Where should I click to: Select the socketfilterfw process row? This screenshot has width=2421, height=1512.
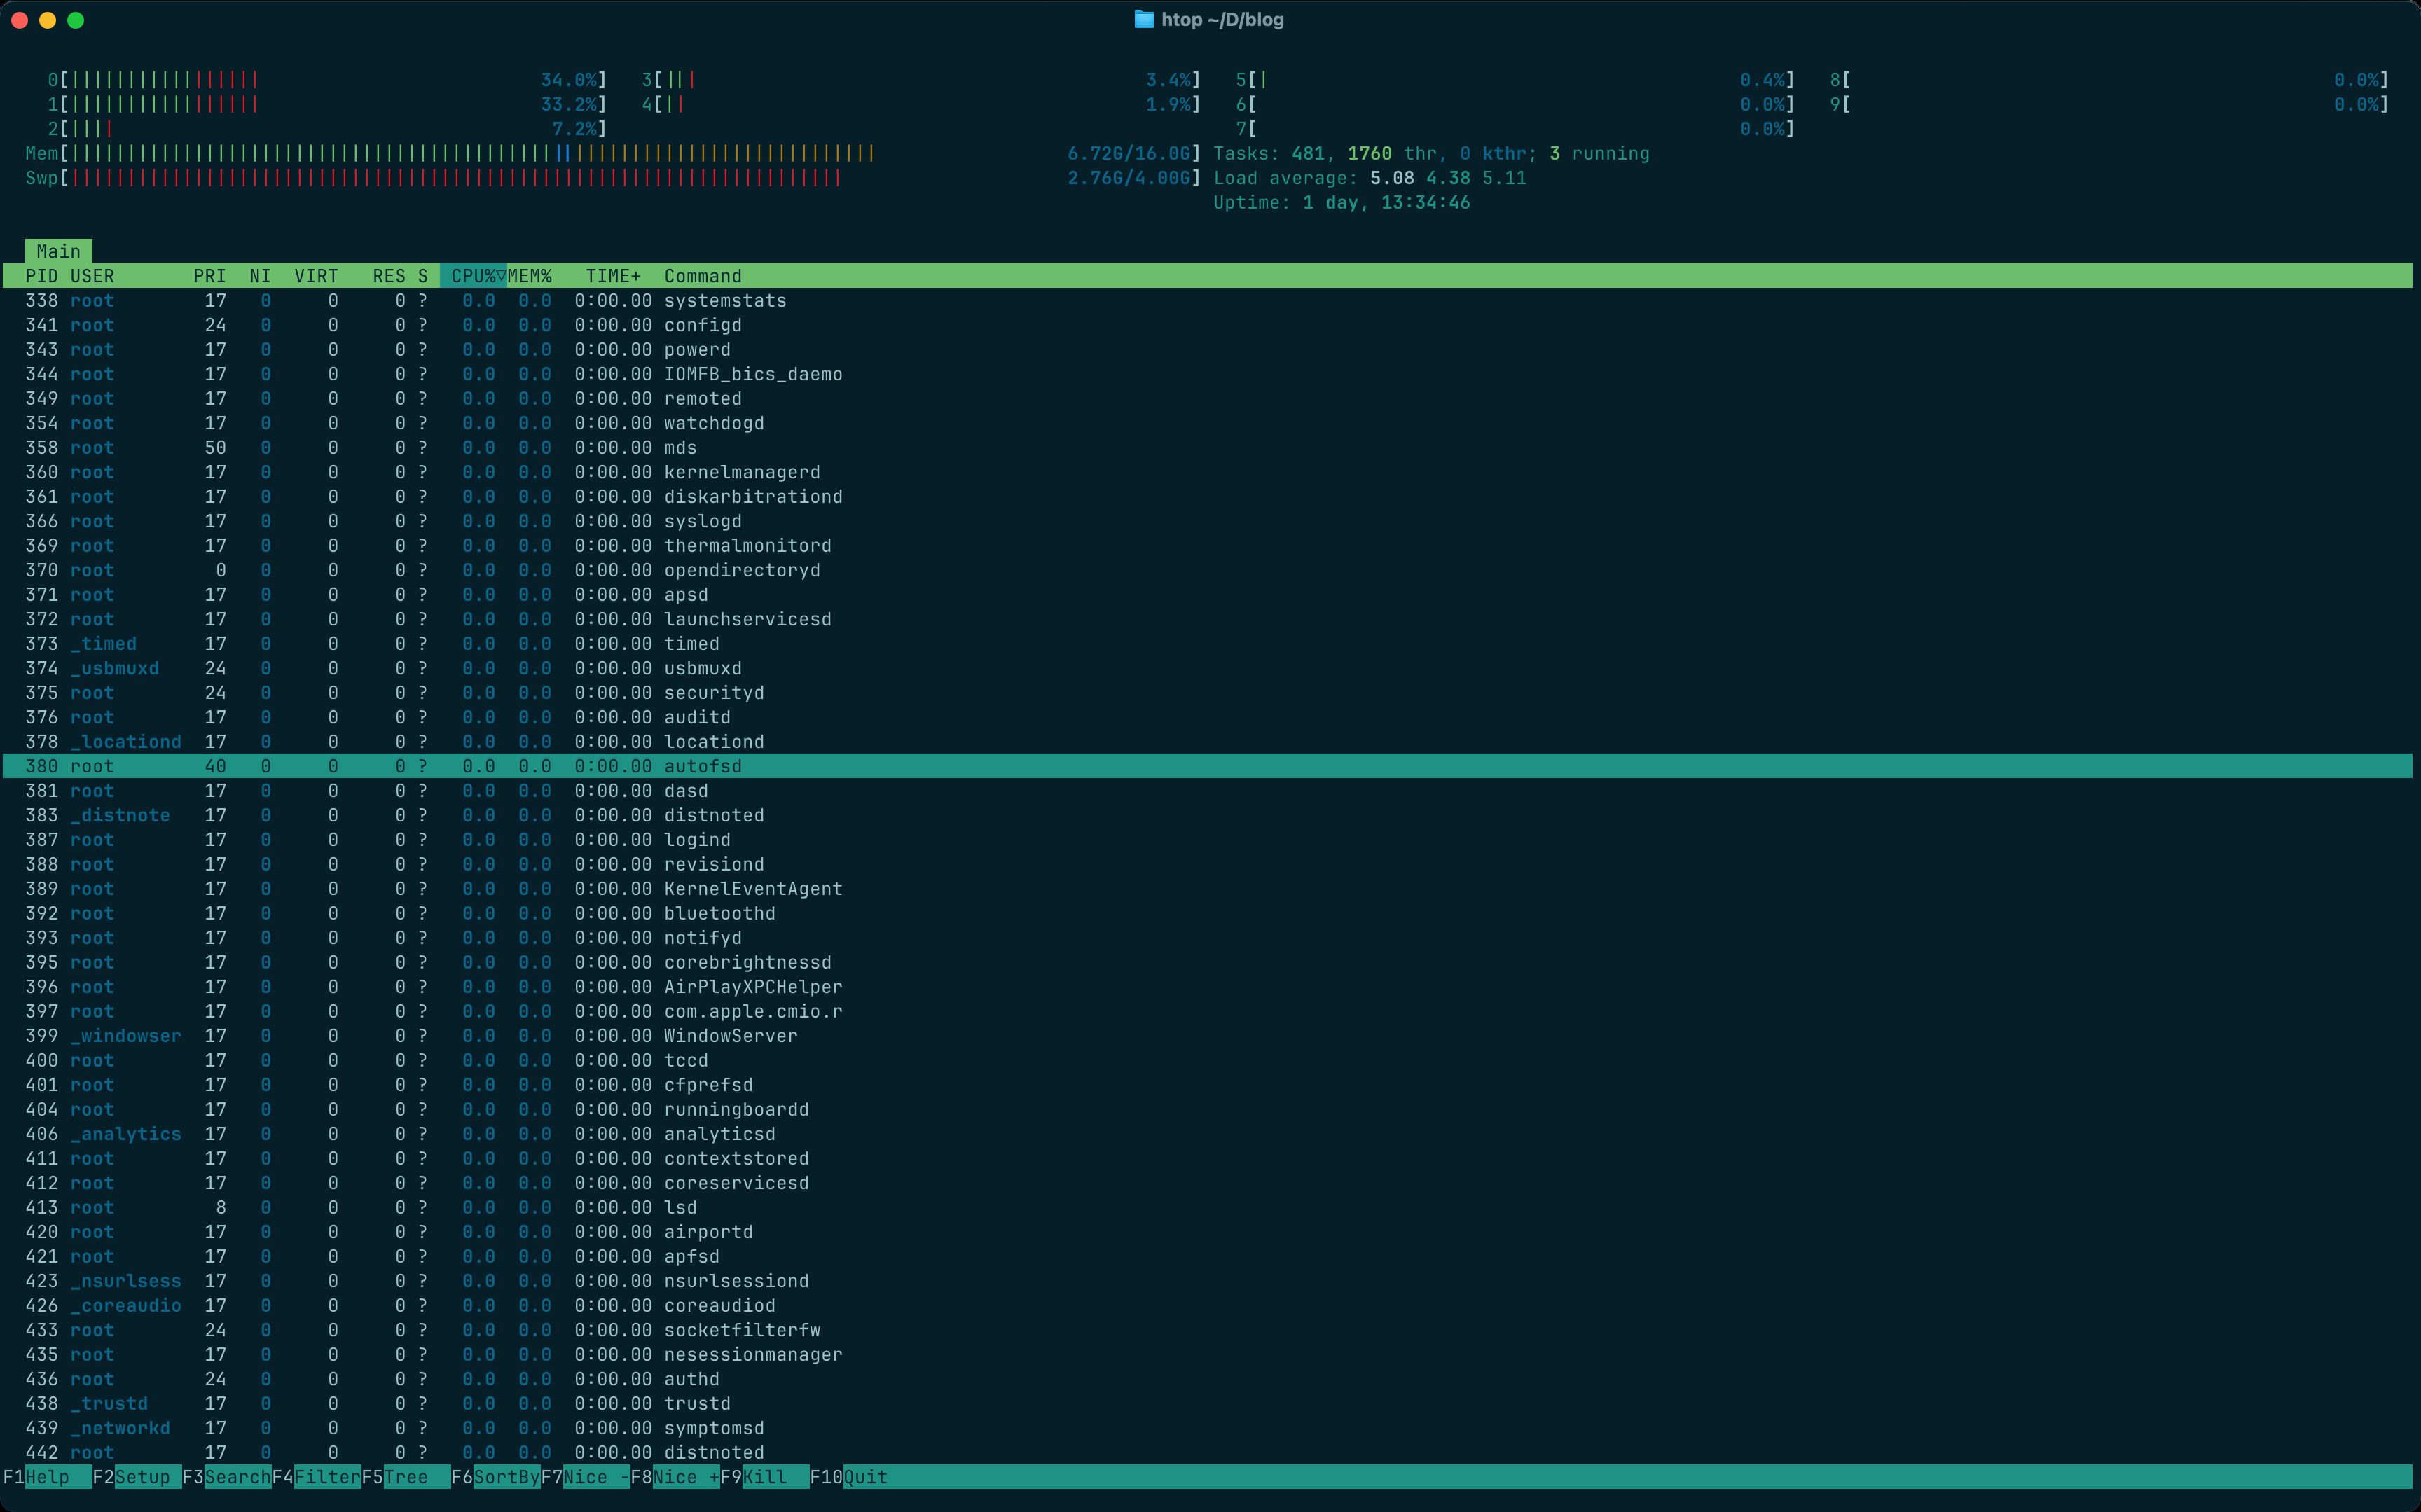1208,1330
